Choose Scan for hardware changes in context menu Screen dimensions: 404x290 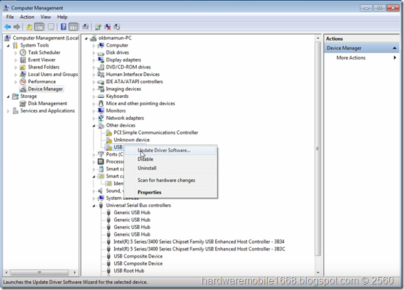click(170, 180)
